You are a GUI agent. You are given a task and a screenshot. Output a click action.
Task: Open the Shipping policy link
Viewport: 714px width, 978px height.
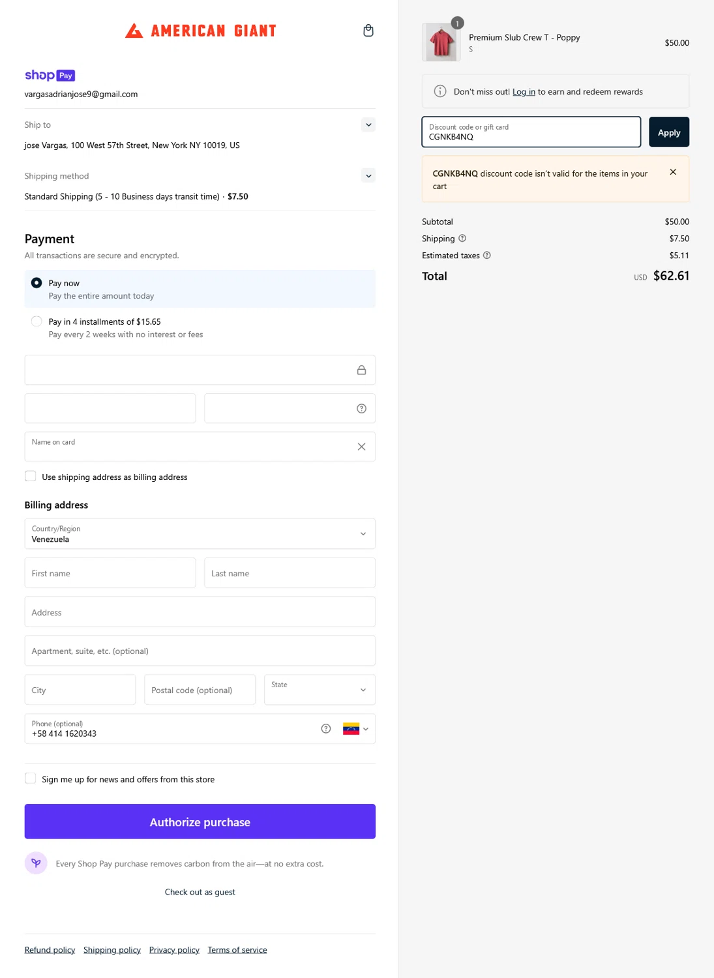click(x=112, y=950)
